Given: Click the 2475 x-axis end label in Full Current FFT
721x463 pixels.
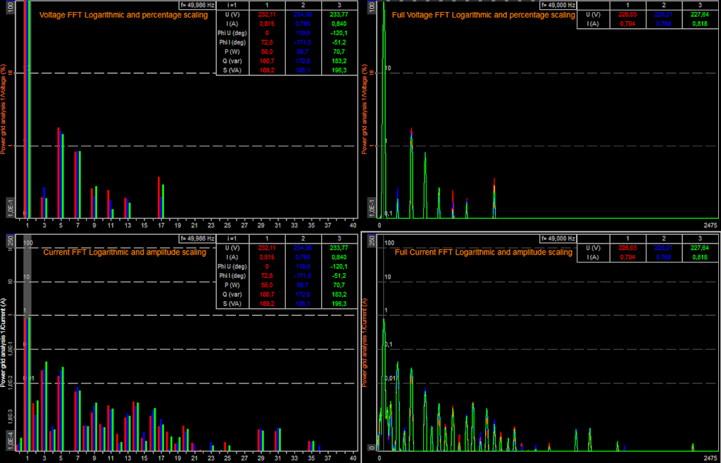Looking at the screenshot, I should pyautogui.click(x=710, y=457).
